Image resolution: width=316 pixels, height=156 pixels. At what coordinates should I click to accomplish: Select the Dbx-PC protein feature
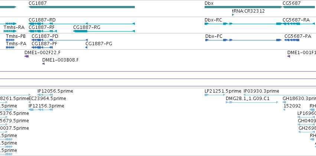click(244, 40)
